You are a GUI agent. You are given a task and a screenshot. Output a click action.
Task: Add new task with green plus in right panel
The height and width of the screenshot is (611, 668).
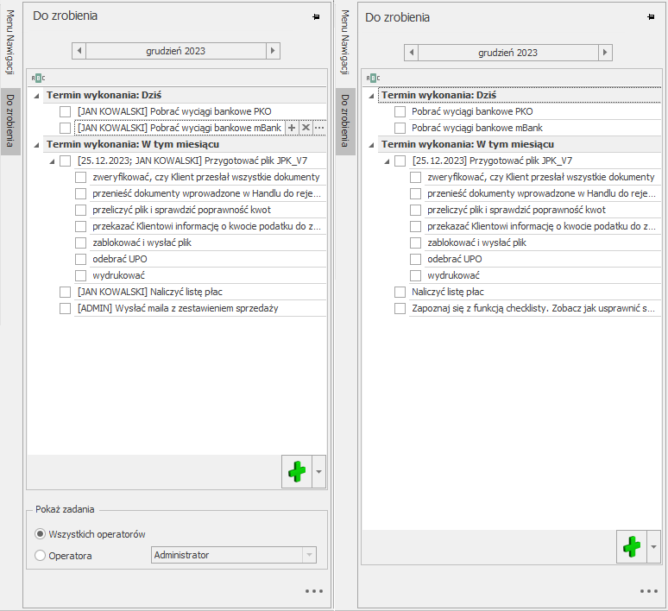pyautogui.click(x=632, y=546)
